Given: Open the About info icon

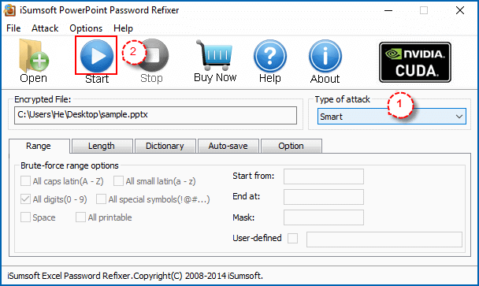Looking at the screenshot, I should [325, 56].
